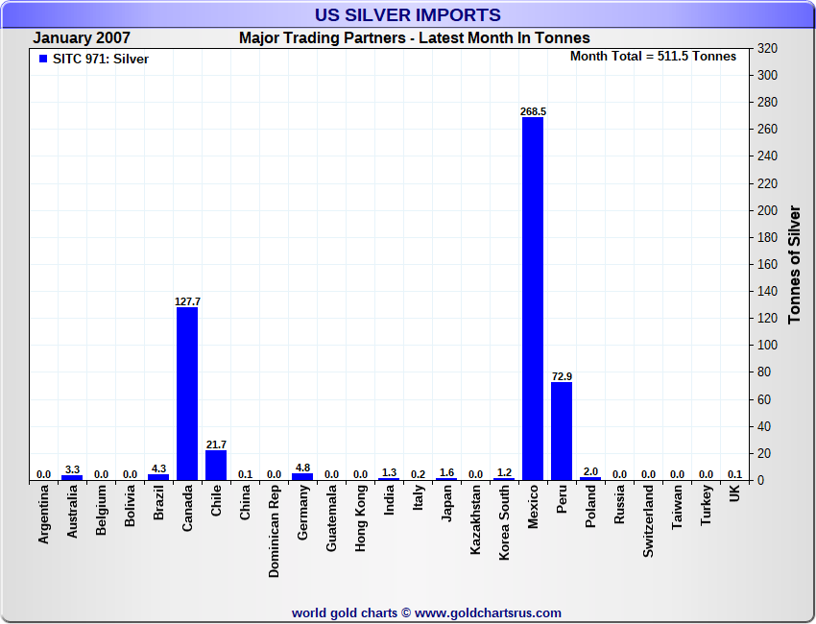Viewport: 816px width, 624px height.
Task: Click the '127.7' value above Canada
Action: (x=187, y=301)
